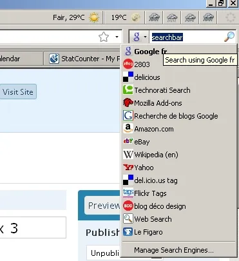Screen dimensions: 239x261
Task: Switch to the StatCounter tab
Action: tap(82, 59)
